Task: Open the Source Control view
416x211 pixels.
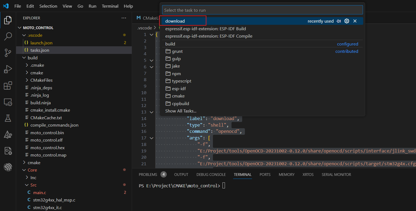Action: (x=8, y=53)
